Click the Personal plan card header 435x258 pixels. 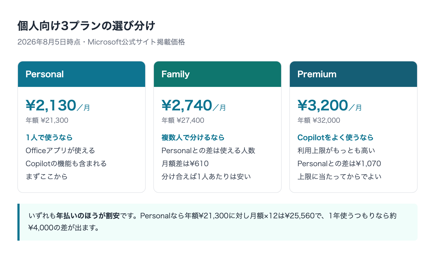(82, 74)
